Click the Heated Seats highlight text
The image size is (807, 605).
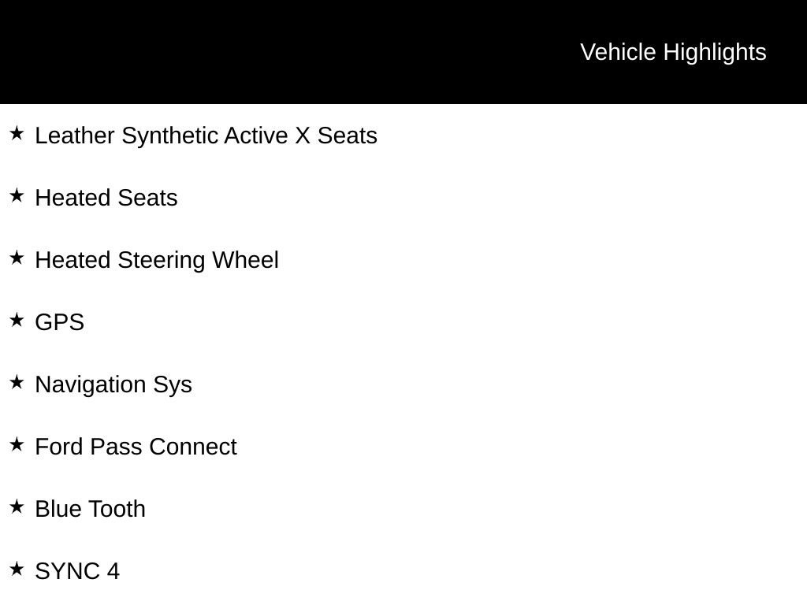[106, 198]
